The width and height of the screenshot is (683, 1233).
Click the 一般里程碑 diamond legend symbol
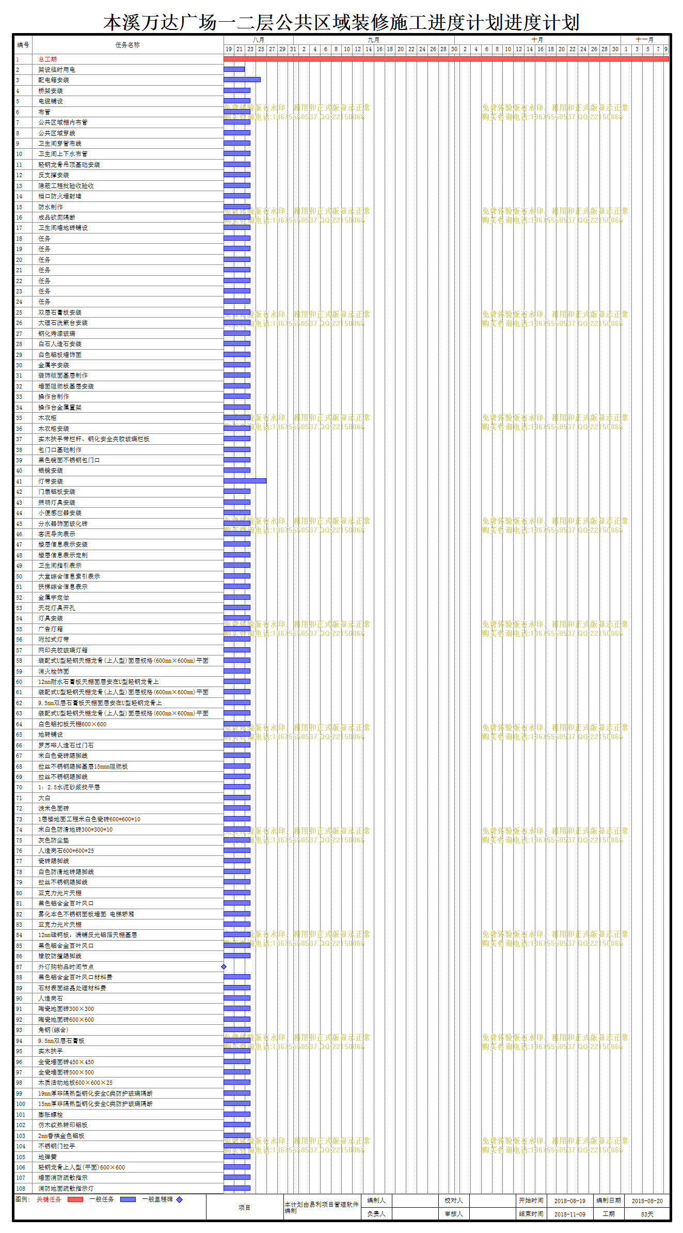click(180, 1199)
